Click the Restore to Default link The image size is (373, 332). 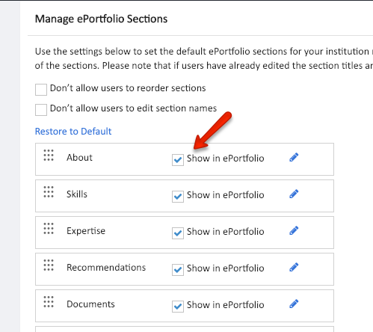(x=73, y=132)
